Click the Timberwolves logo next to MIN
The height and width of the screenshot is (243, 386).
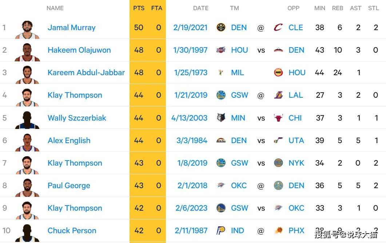221,118
